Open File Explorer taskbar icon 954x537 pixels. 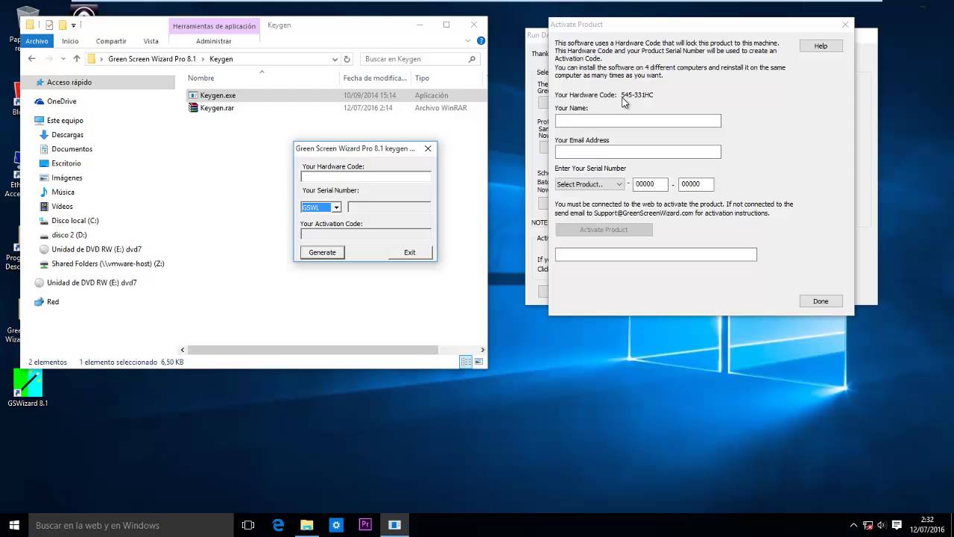pos(306,525)
